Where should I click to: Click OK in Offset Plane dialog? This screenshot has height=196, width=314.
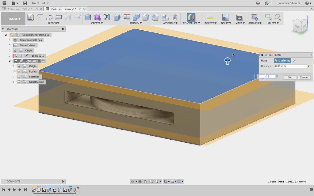(289, 77)
